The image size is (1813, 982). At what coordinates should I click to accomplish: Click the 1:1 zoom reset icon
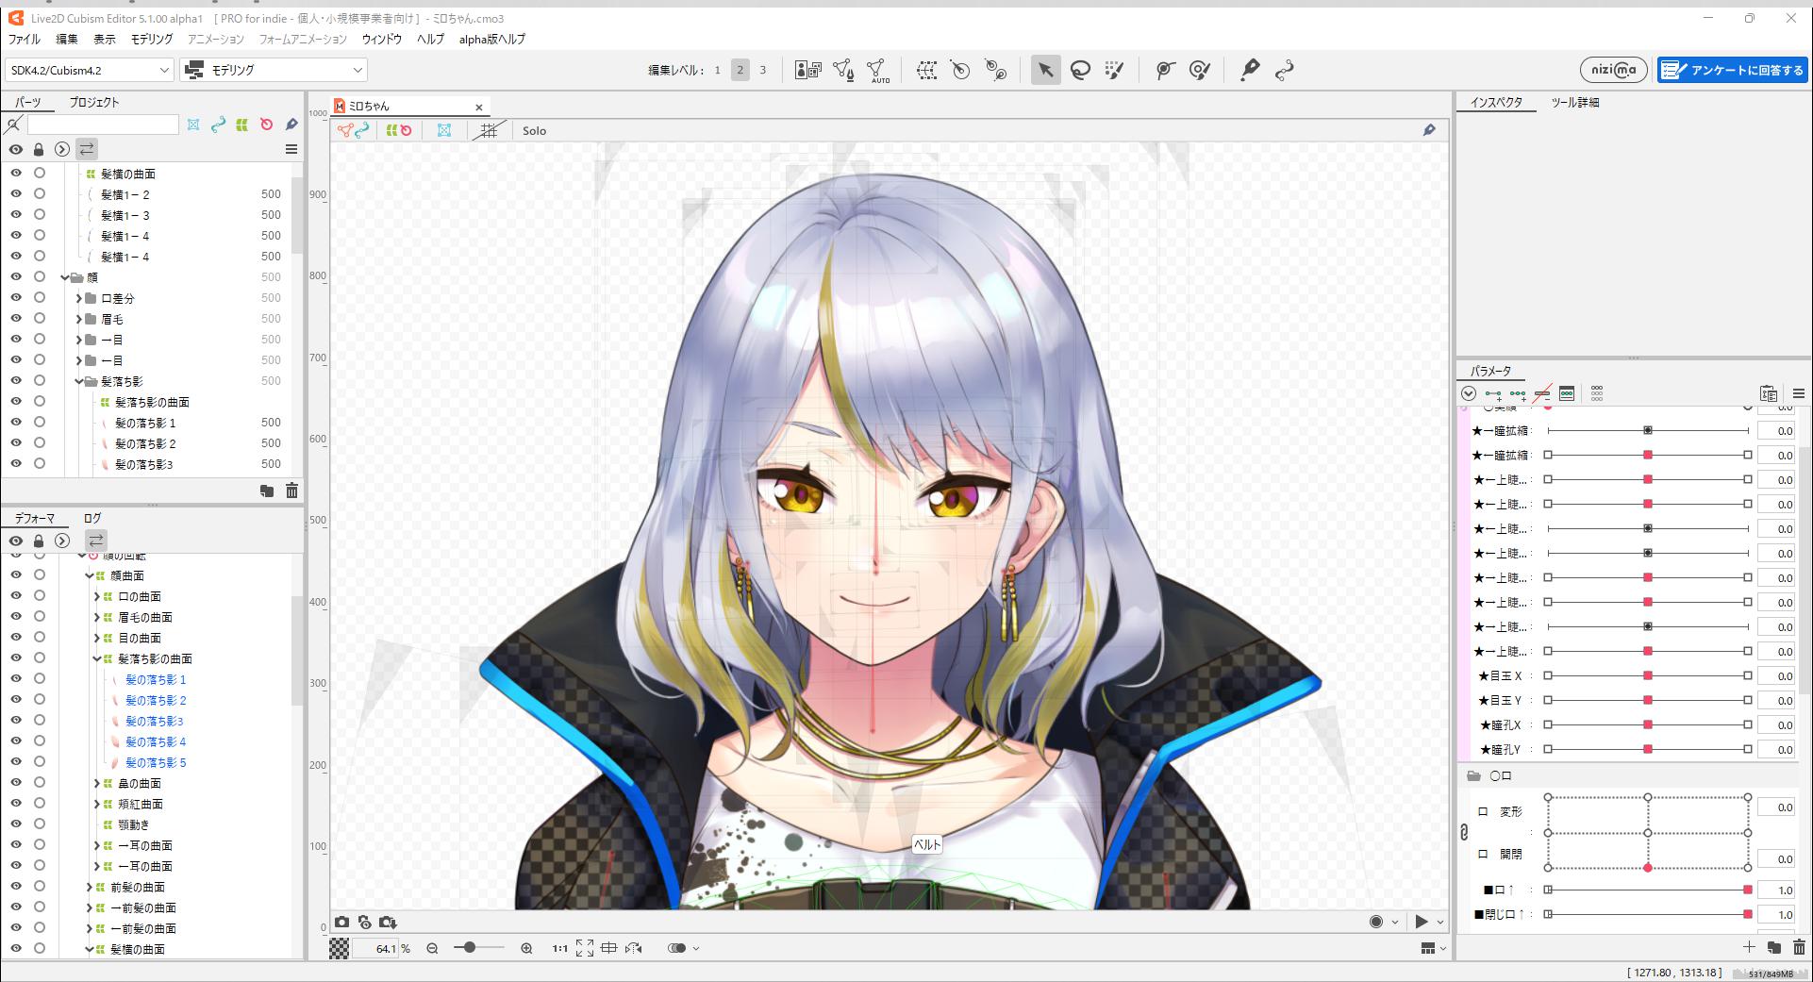tap(558, 948)
